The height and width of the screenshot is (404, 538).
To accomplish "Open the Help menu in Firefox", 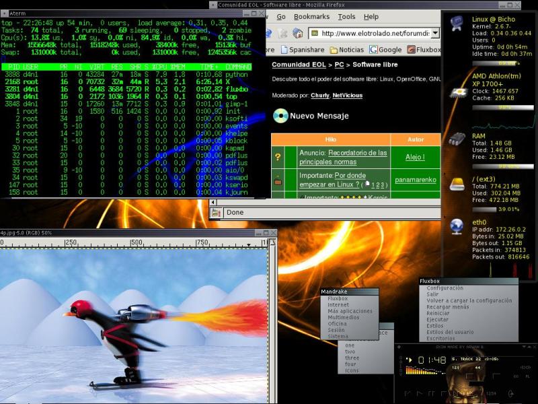I will click(x=371, y=17).
